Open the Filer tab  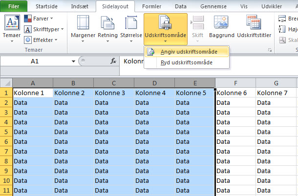(14, 6)
